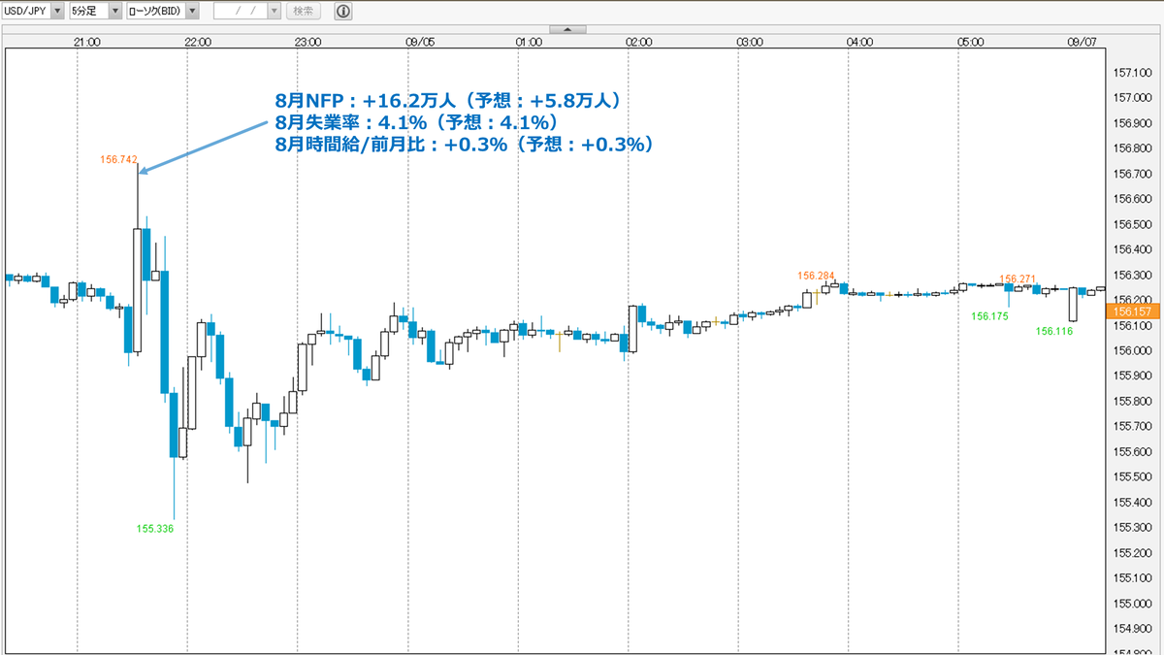1164x655 pixels.
Task: Click the 155.600 price axis label
Action: pyautogui.click(x=1132, y=451)
